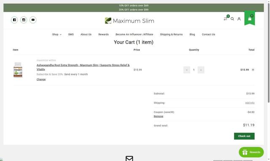Screen dimensions: 270x161
Task: Increase quantity with plus button
Action: [x=201, y=70]
